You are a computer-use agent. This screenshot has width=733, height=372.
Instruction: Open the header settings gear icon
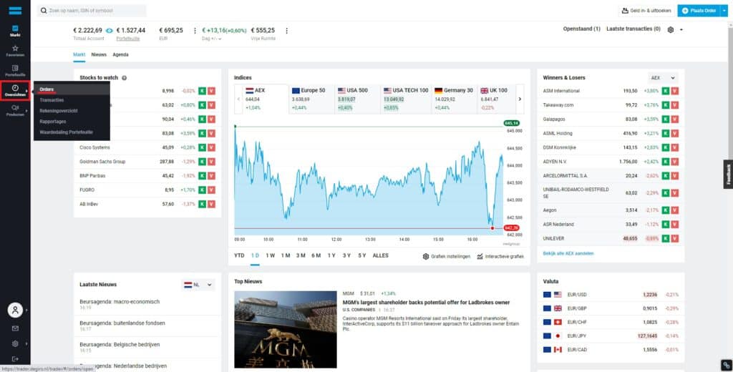pyautogui.click(x=670, y=29)
